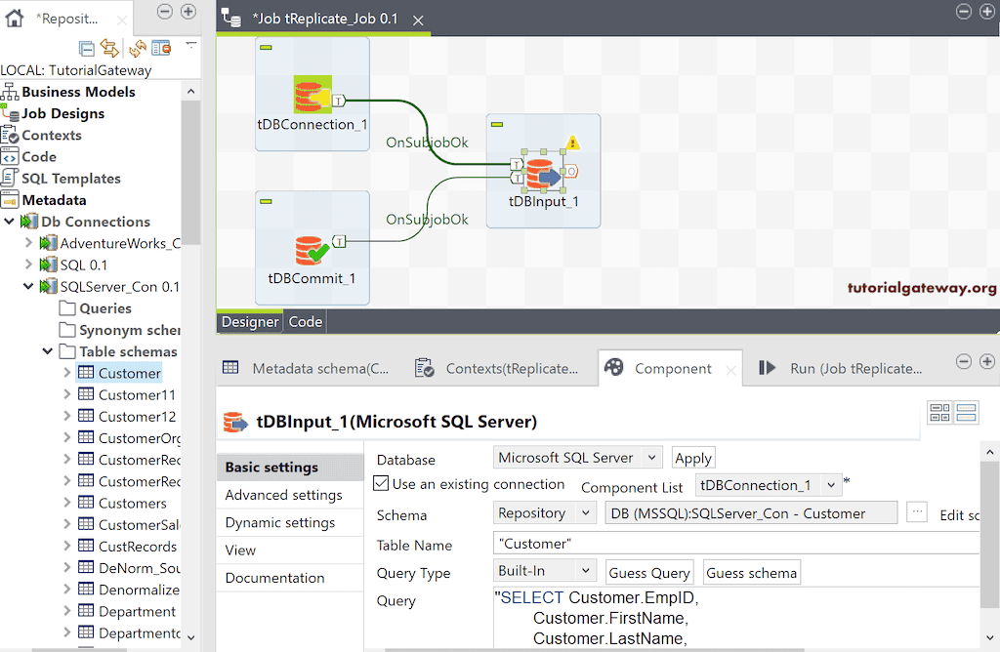1000x652 pixels.
Task: Click the Db Connections database icon in Metadata
Action: pos(29,222)
